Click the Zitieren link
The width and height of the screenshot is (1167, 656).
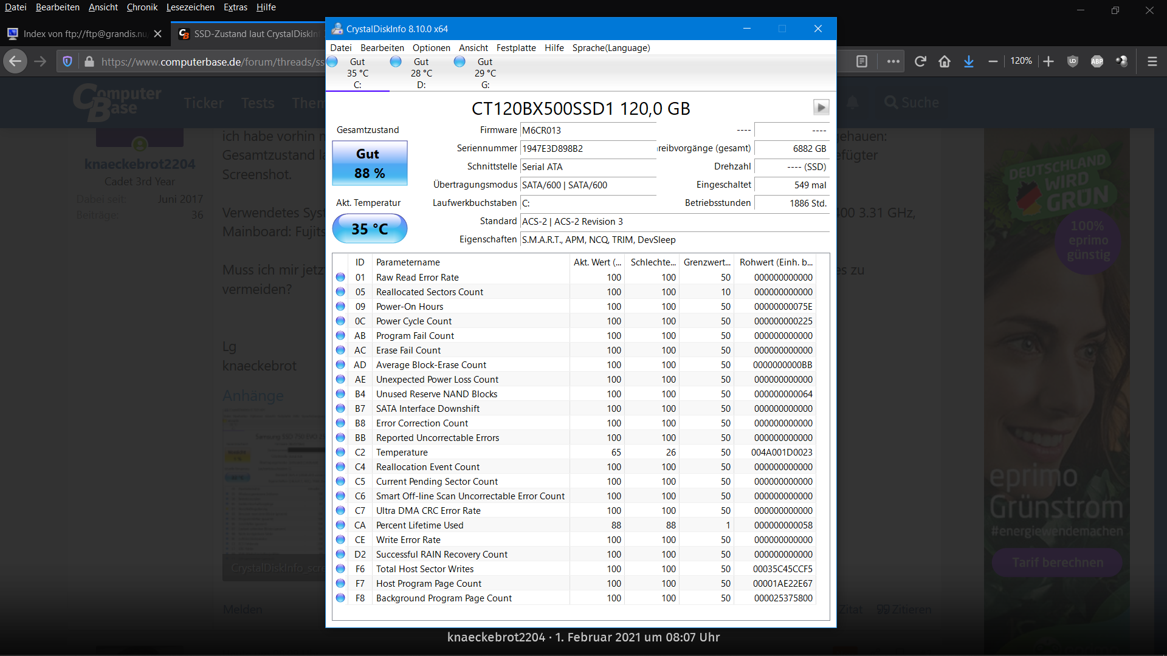pyautogui.click(x=910, y=609)
